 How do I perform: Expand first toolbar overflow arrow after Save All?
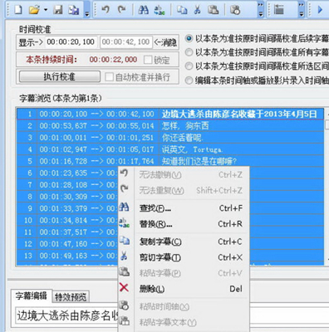tap(87, 11)
